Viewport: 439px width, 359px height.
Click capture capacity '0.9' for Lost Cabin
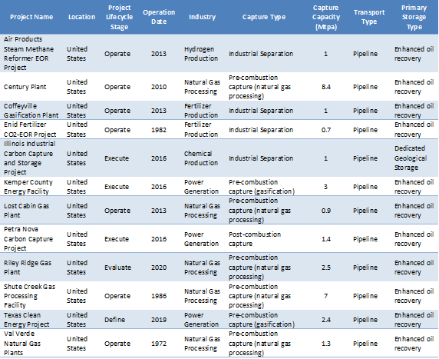pyautogui.click(x=326, y=211)
